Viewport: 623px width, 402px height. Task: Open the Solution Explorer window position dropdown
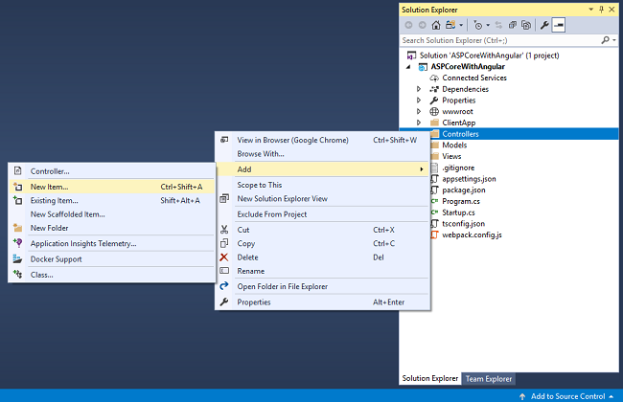[x=590, y=10]
